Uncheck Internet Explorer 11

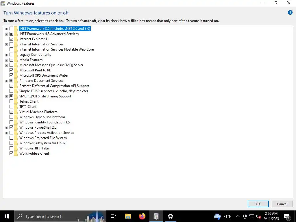11,39
